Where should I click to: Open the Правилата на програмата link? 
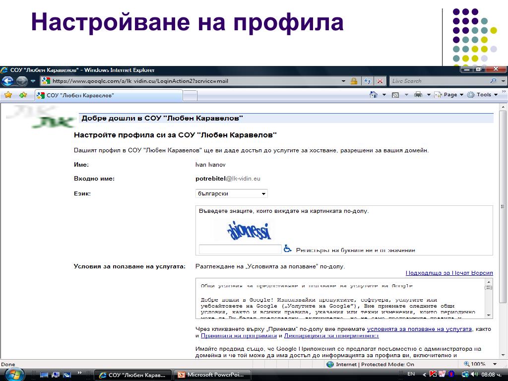[239, 336]
